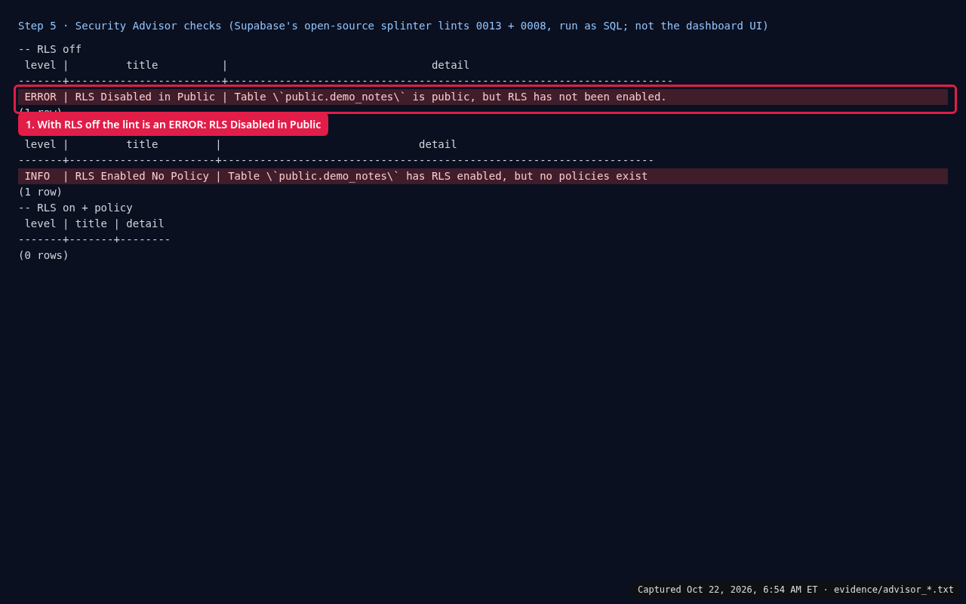
Task: Click the detail text 'is public, but RLS has not been enabled.'
Action: point(539,97)
